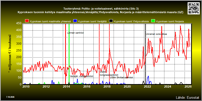
Task: Click the x-axis year 2016
Action: coord(87,86)
